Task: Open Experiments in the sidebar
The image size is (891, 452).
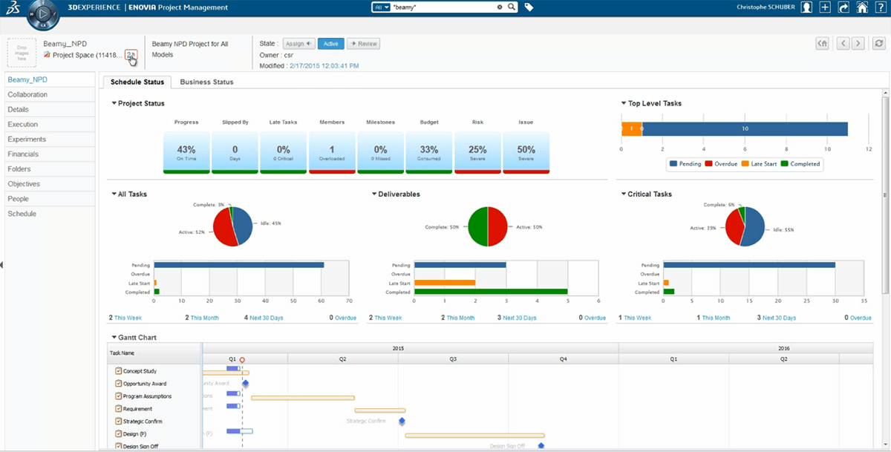Action: [x=49, y=139]
